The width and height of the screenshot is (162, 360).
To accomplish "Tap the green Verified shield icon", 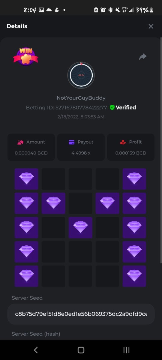I will click(112, 107).
